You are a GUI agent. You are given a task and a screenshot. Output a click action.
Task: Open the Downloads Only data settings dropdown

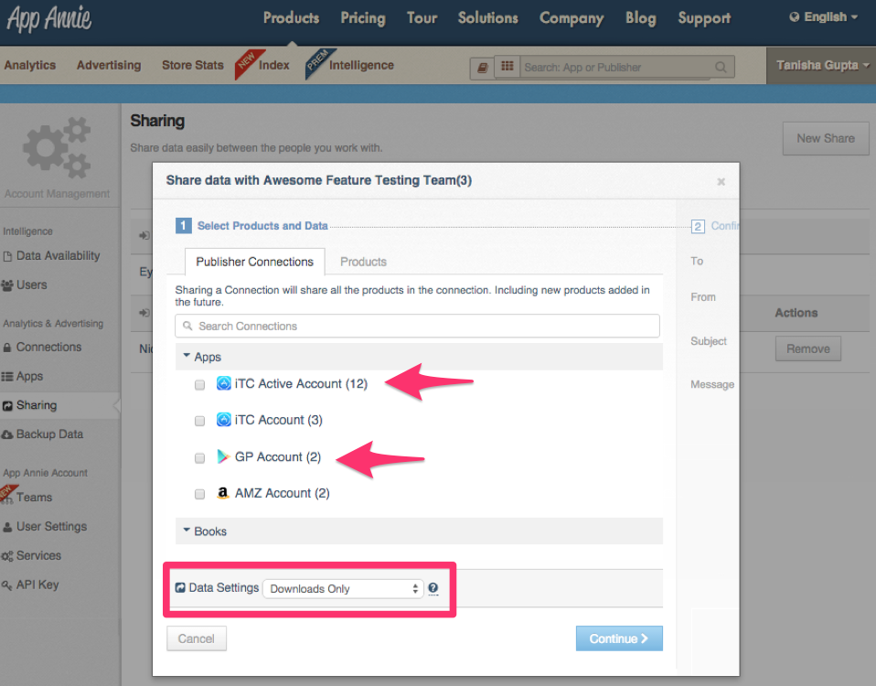[x=343, y=588]
